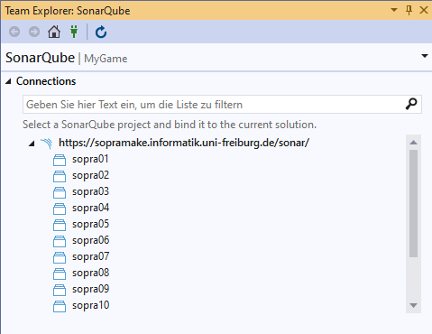This screenshot has width=432, height=334.
Task: Click the scrollbar down arrow in project list
Action: [x=413, y=306]
